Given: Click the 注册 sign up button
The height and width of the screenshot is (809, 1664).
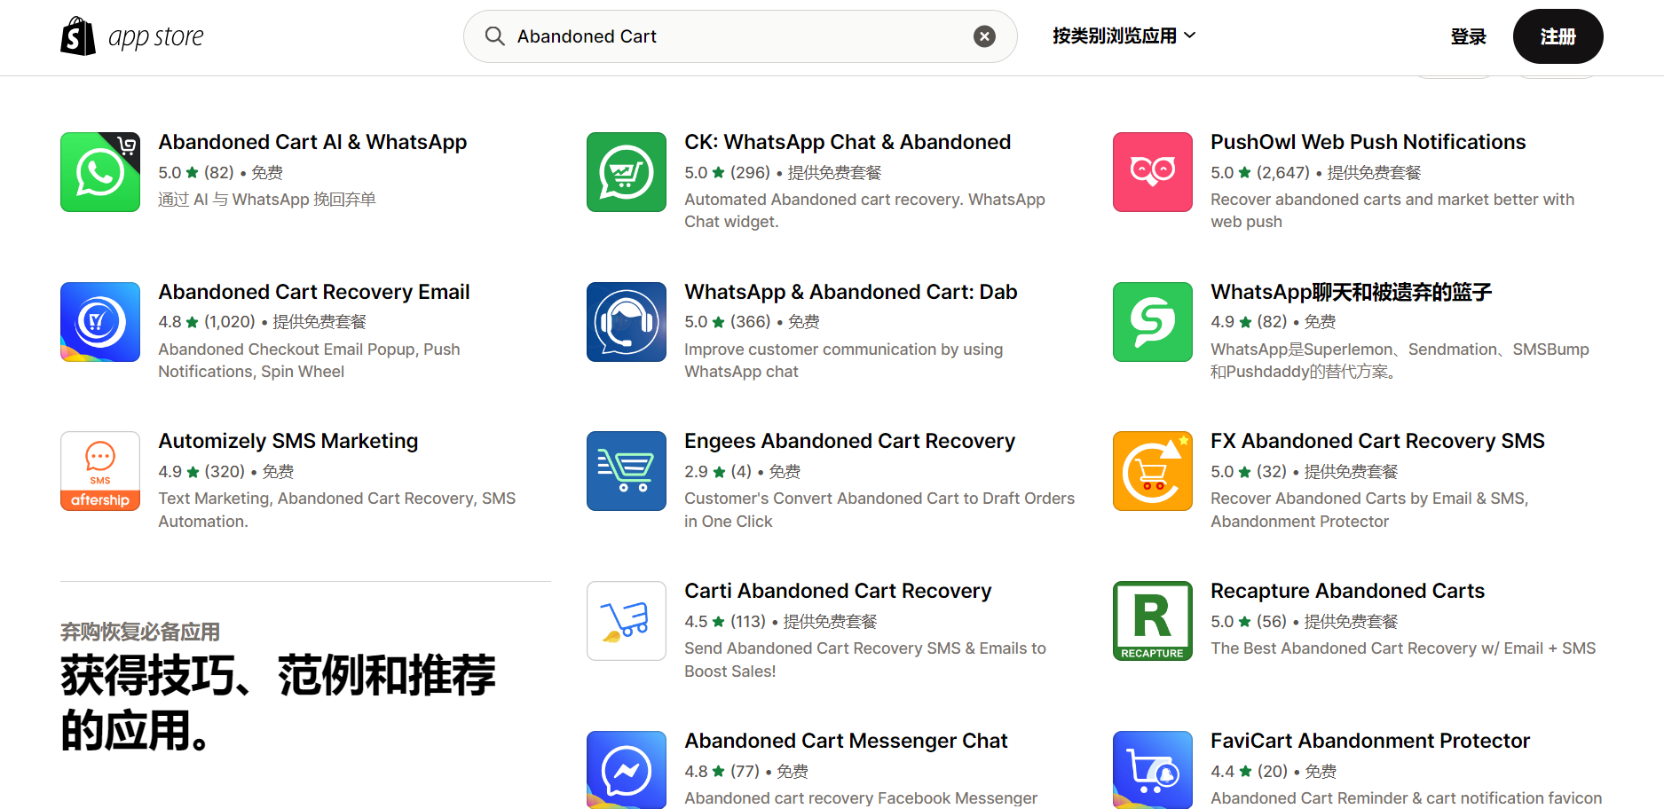Looking at the screenshot, I should (x=1558, y=36).
